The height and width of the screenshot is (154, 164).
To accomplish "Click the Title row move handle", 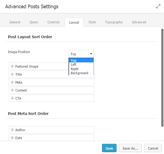I will [x=12, y=74].
